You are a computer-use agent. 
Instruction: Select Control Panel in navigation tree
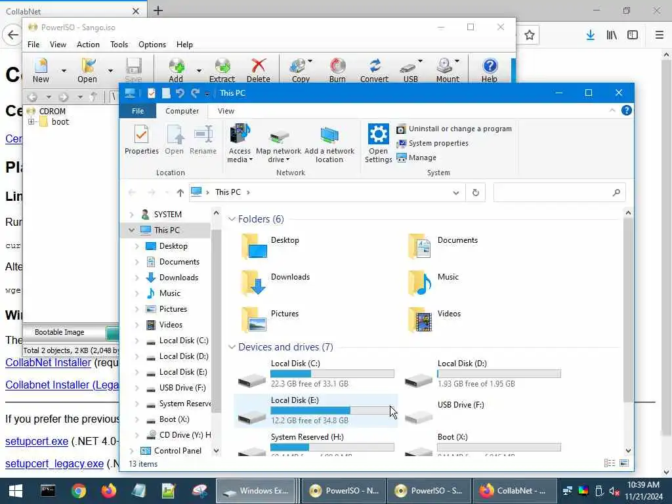[x=178, y=451]
